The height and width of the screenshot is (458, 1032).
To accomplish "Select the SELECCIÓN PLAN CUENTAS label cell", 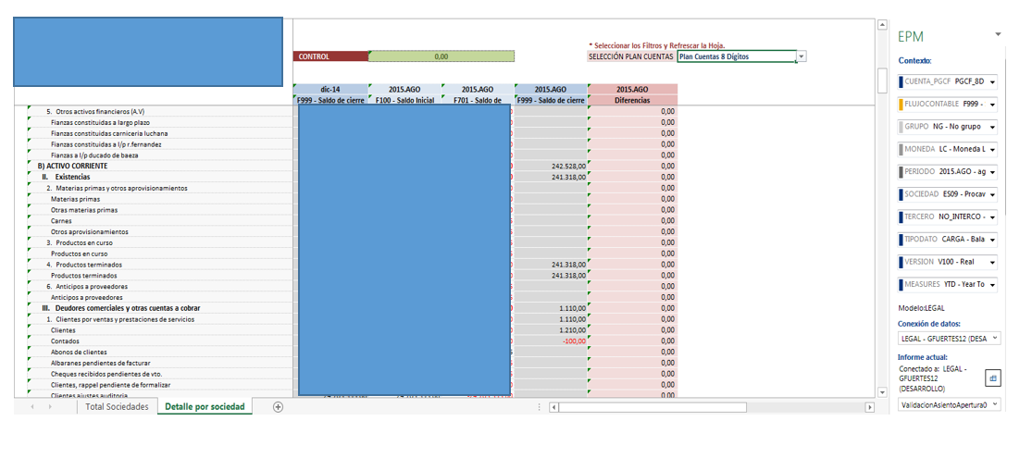I will tap(631, 56).
